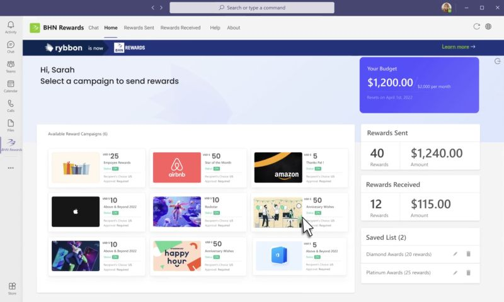Open Files in the left sidebar

11,125
